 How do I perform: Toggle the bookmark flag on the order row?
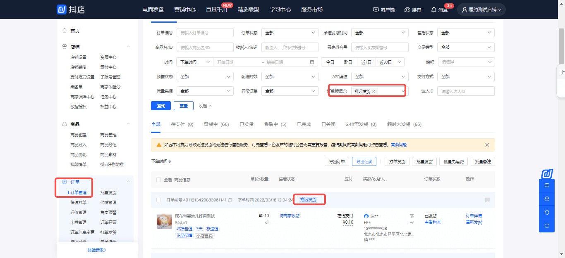pyautogui.click(x=487, y=199)
